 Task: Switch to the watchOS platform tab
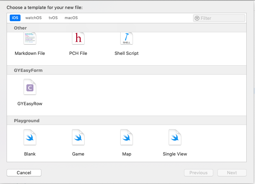coord(33,18)
